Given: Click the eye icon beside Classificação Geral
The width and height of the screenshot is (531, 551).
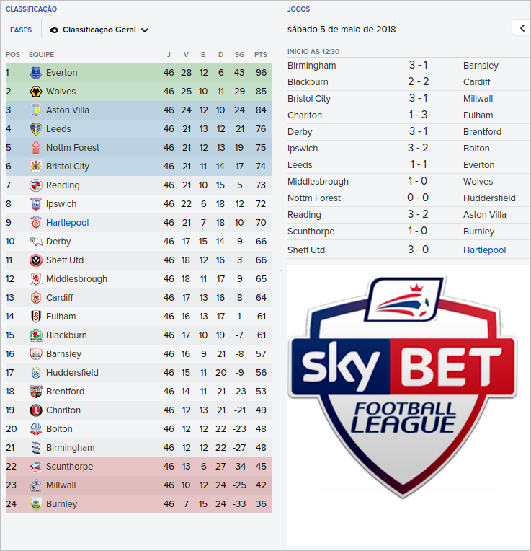Looking at the screenshot, I should (x=54, y=30).
